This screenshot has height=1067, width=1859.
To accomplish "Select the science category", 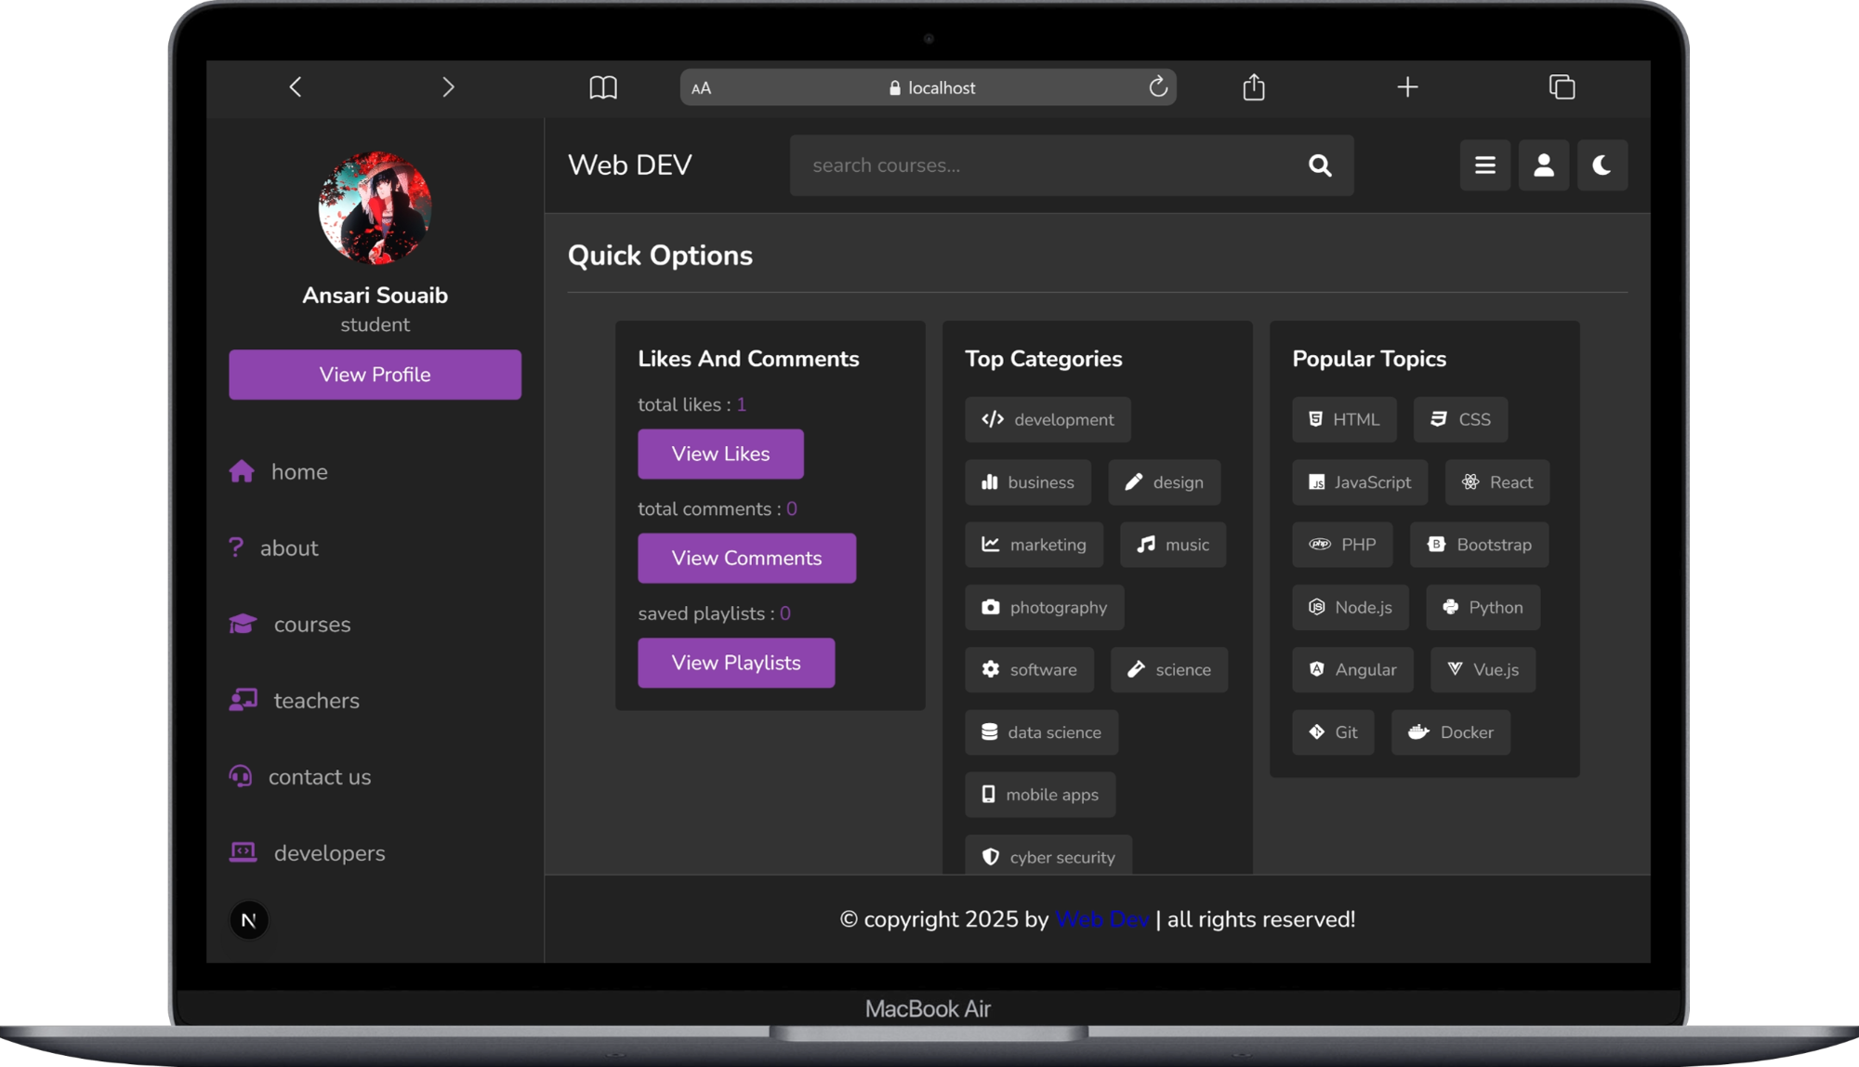I will click(x=1169, y=669).
